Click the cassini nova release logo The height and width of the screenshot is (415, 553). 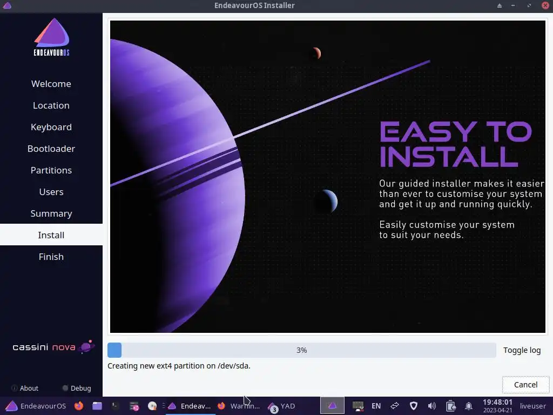[x=53, y=347]
